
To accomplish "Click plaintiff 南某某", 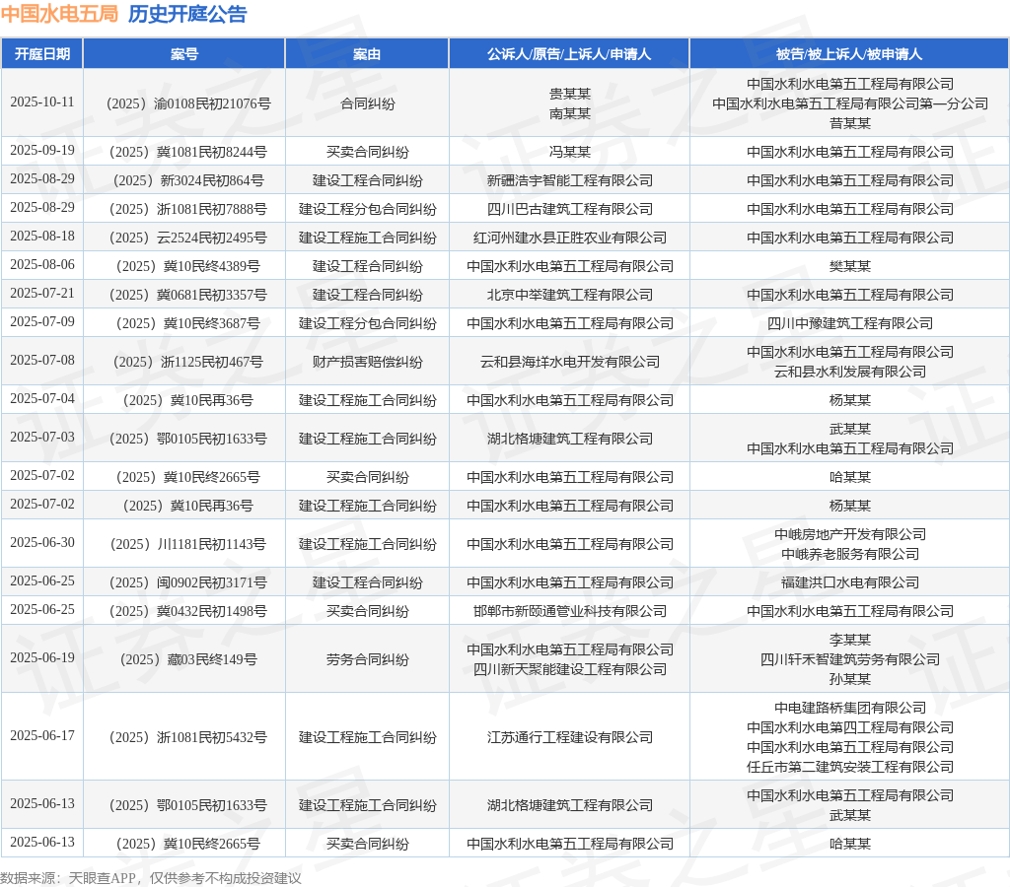I will point(570,113).
